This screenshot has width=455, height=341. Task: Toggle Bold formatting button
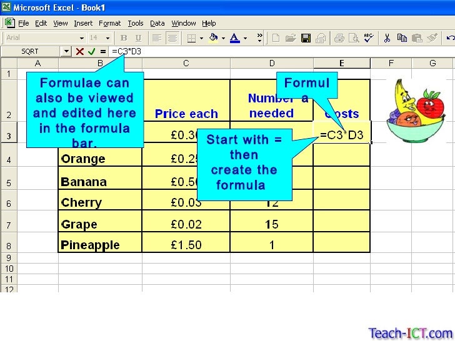point(124,38)
